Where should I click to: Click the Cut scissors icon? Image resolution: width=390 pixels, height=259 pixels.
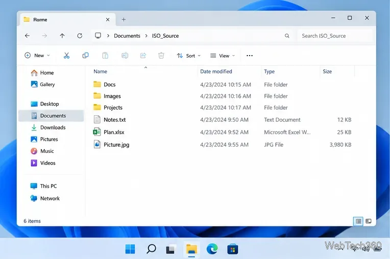point(66,56)
